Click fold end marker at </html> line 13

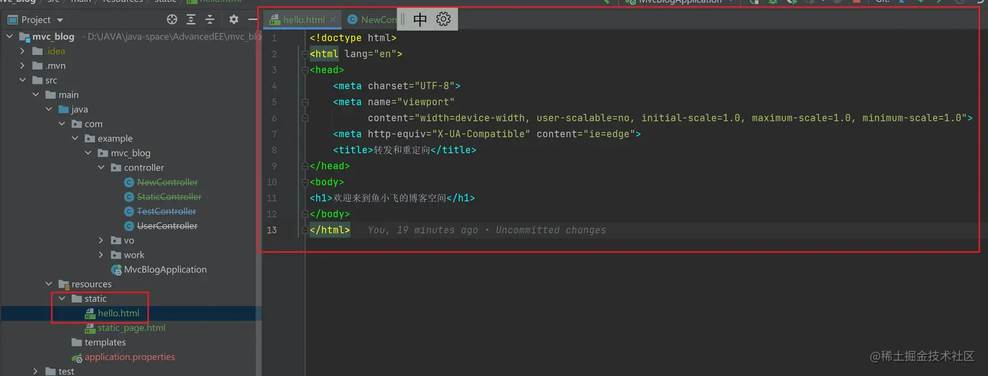[x=305, y=230]
